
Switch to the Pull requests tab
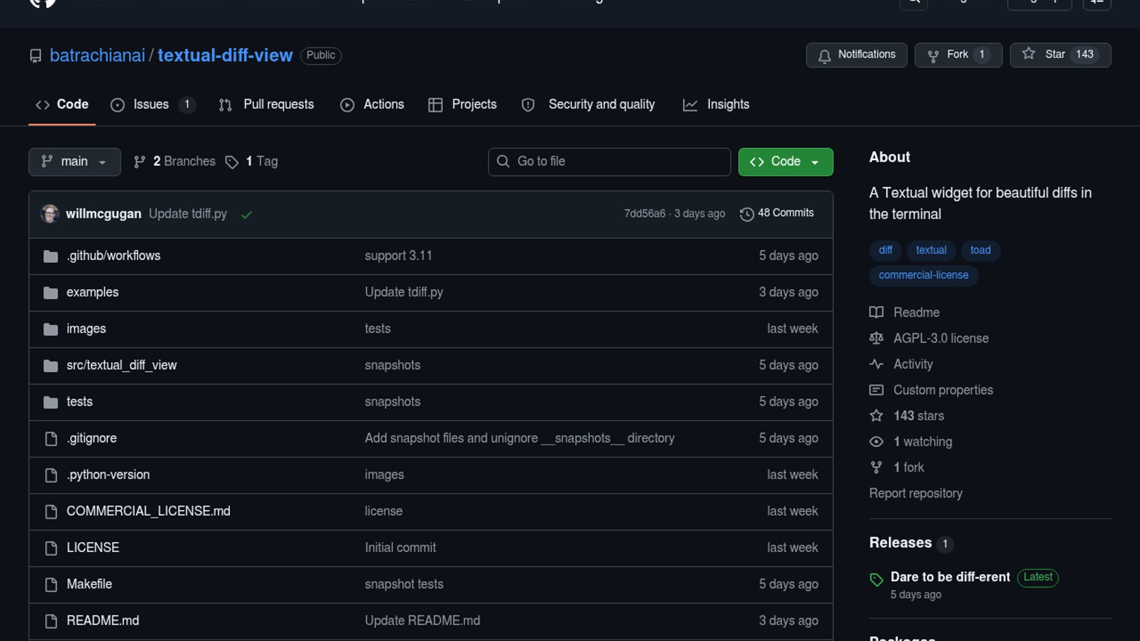[x=278, y=104]
